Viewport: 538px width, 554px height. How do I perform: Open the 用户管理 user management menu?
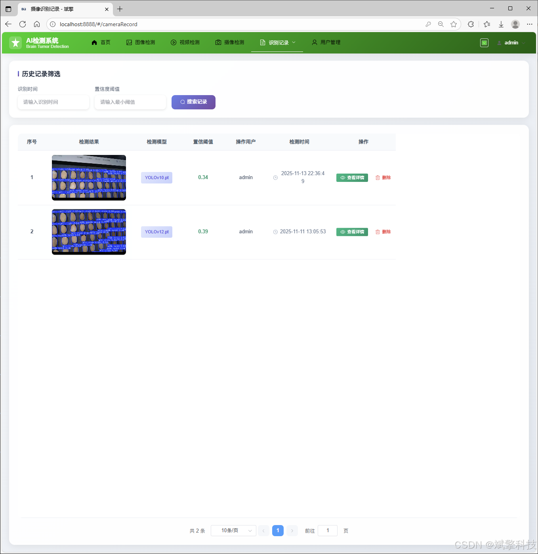pos(326,42)
